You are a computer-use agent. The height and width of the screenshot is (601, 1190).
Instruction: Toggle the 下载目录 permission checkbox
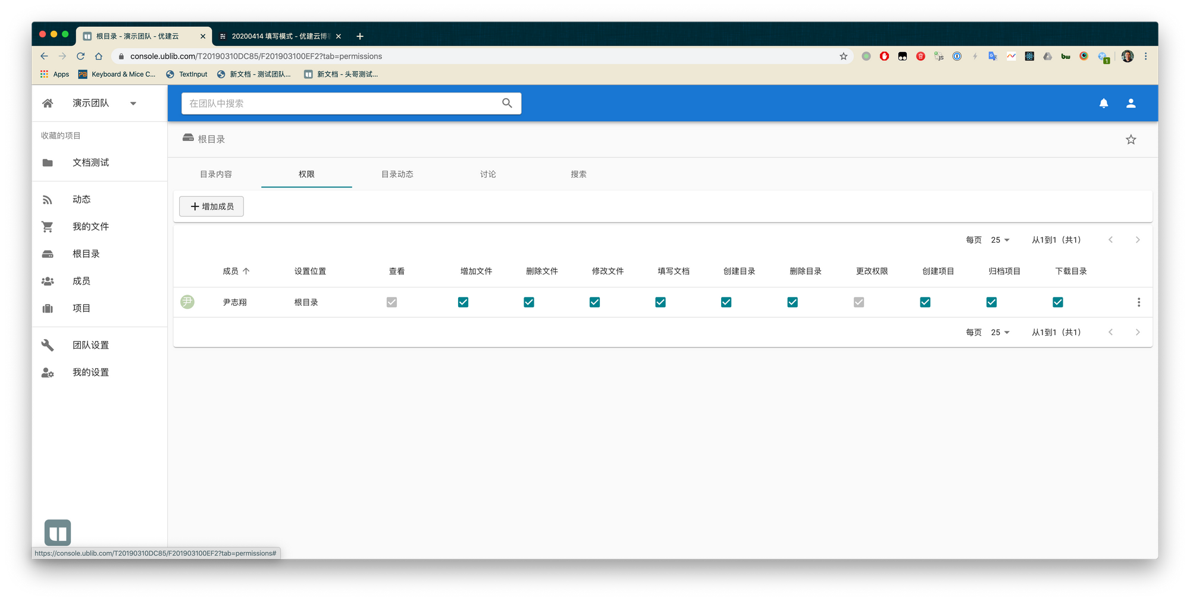[x=1057, y=302]
